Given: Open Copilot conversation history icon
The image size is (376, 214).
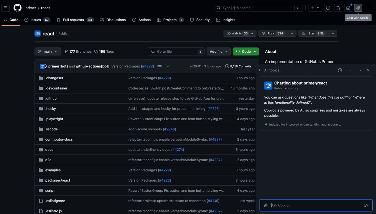Looking at the screenshot, I should click(340, 70).
